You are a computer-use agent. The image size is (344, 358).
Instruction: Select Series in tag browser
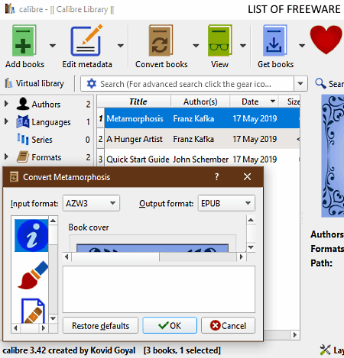(42, 140)
